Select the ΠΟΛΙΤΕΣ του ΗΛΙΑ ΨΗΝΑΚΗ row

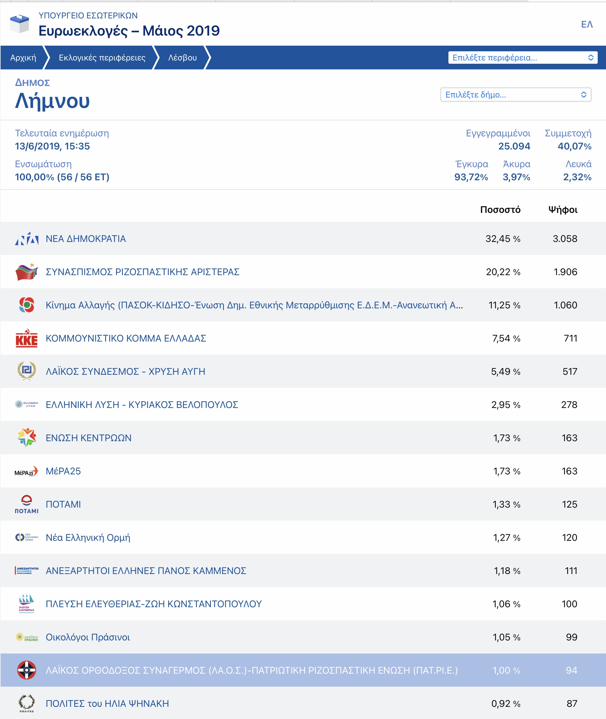107,704
